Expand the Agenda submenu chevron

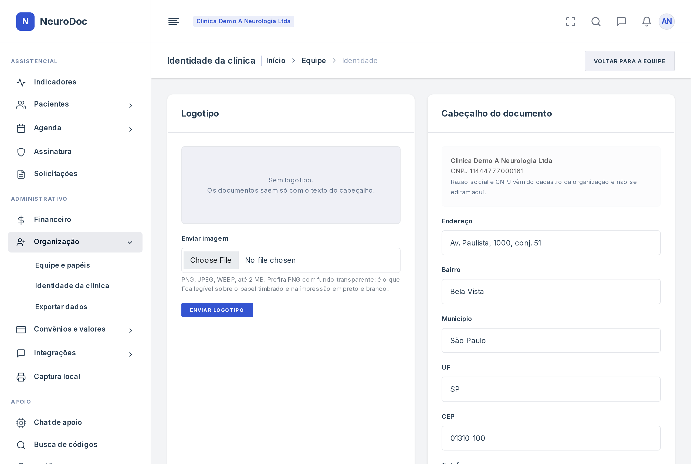pos(130,129)
